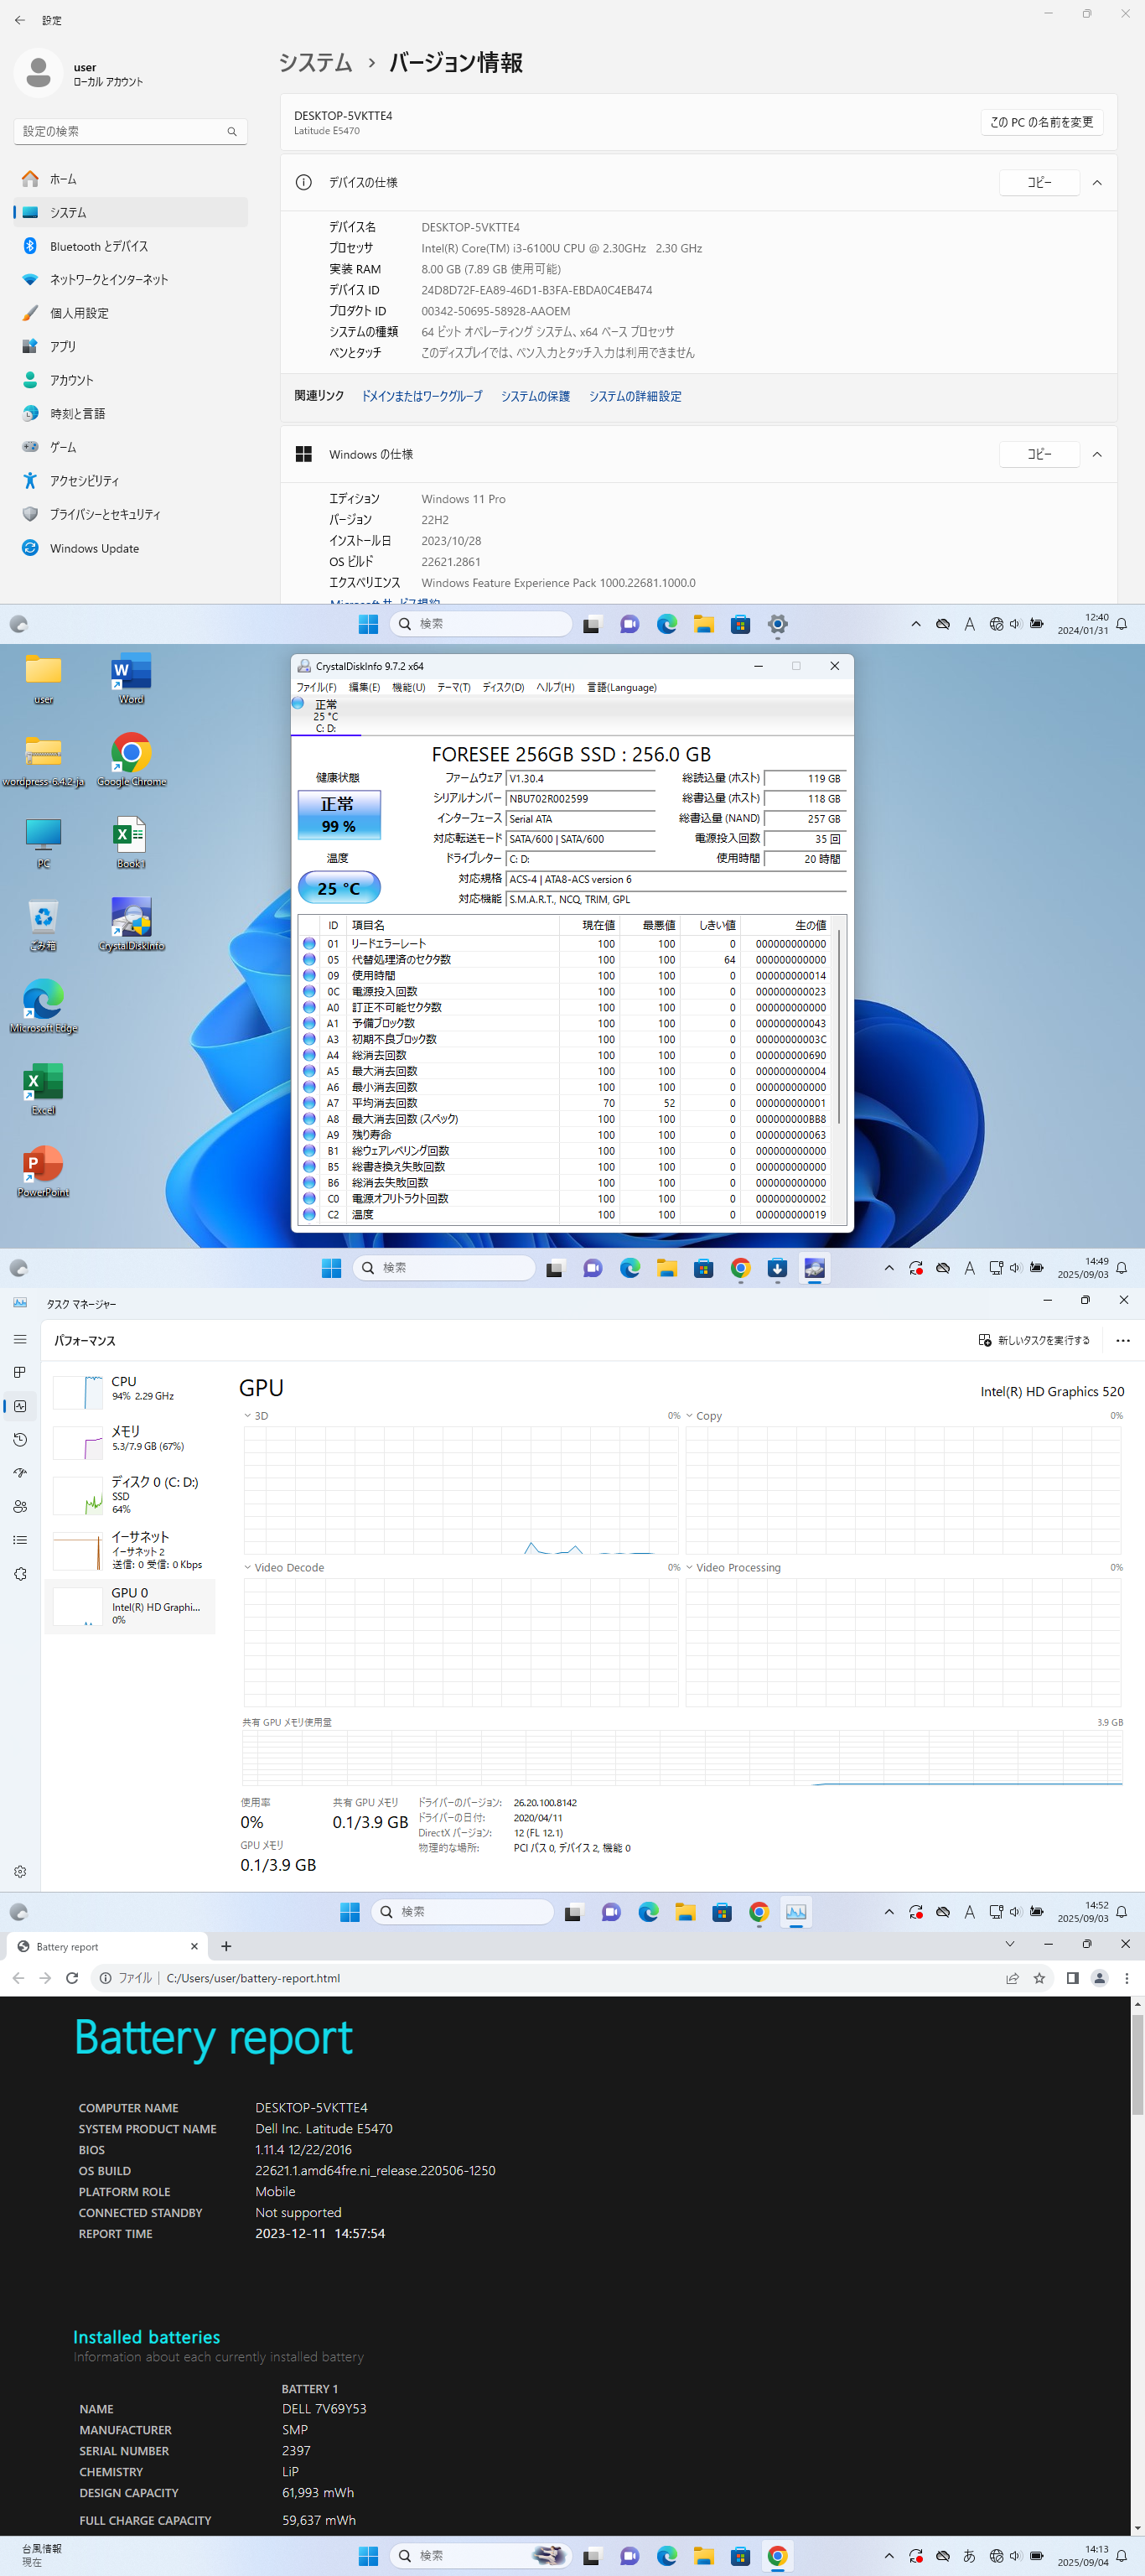Show hidden tray icons in 12:40 taskbar
The width and height of the screenshot is (1145, 2576).
915,624
